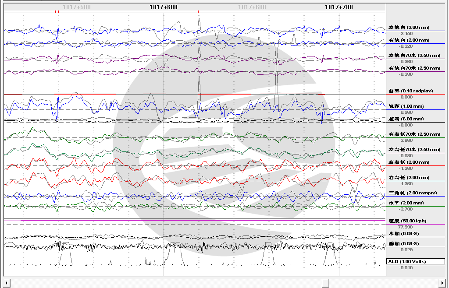449x288 pixels.
Task: Click the -2.150 value under 左轨向
Action: (x=406, y=34)
